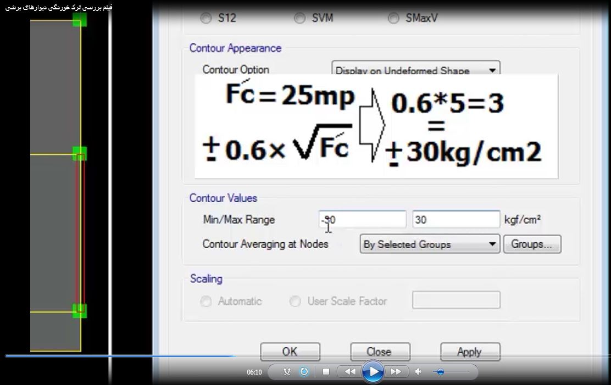Screen dimensions: 611x385
Task: Toggle the repeat icon
Action: click(x=304, y=372)
